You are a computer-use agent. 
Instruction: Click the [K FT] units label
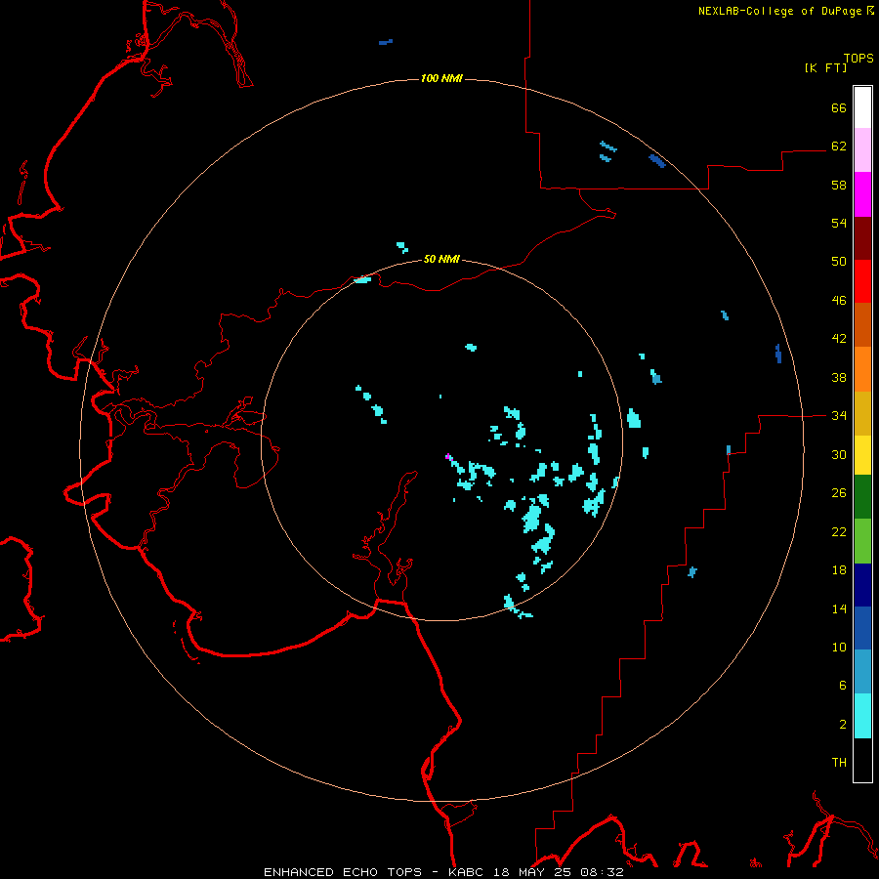tap(825, 67)
